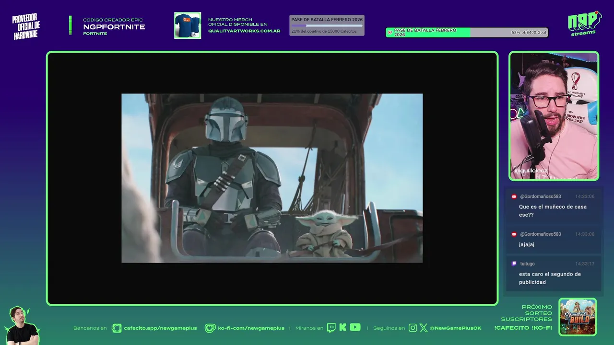
Task: Click message 'Que es el muñeco de casa ese??'
Action: point(553,211)
